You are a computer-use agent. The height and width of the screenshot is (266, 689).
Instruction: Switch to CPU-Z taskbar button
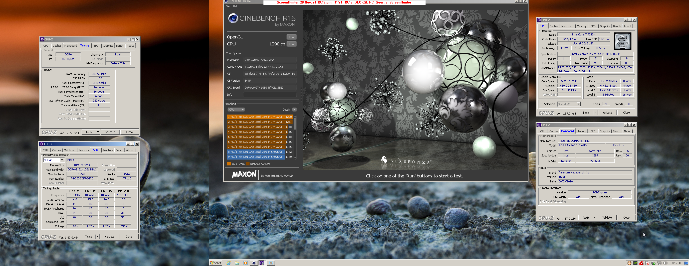coord(262,263)
